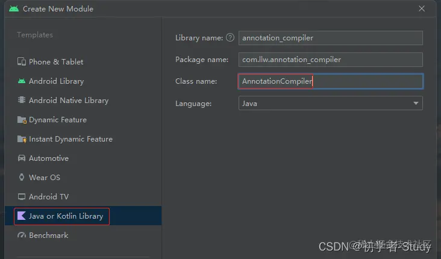
Task: Open the Language dropdown arrow
Action: point(416,103)
